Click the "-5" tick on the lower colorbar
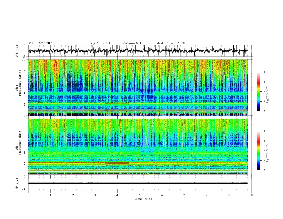The image size is (283, 219). pos(264,151)
